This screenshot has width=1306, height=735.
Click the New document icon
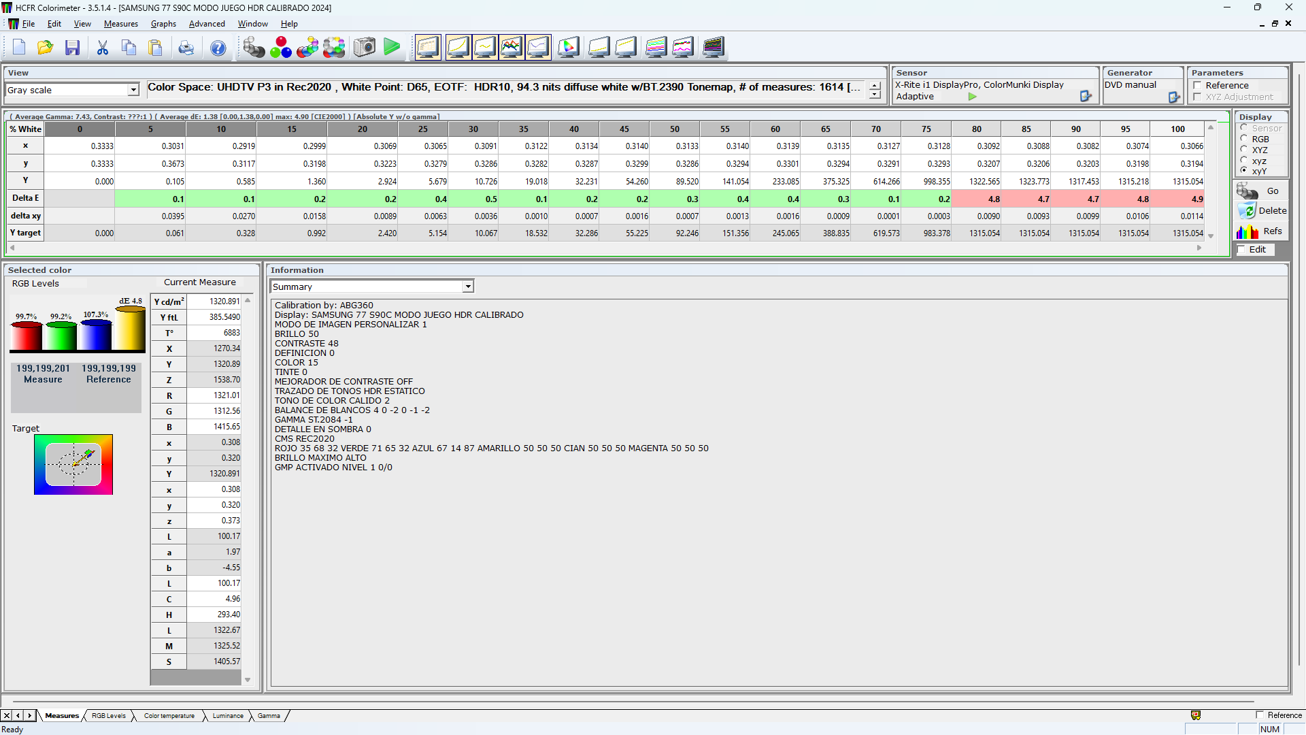pos(19,48)
